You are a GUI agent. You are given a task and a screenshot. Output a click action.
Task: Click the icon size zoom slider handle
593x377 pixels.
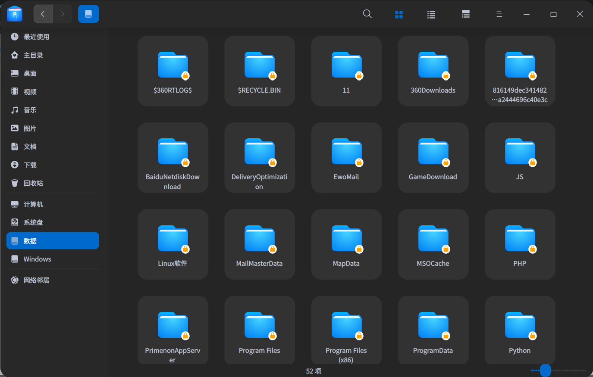pyautogui.click(x=546, y=370)
